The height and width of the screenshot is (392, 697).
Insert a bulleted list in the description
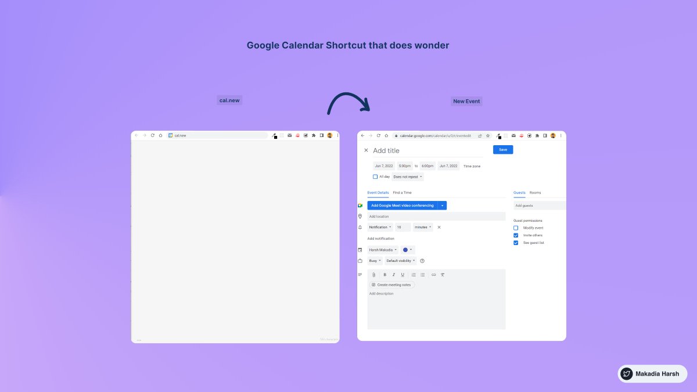[x=423, y=275]
